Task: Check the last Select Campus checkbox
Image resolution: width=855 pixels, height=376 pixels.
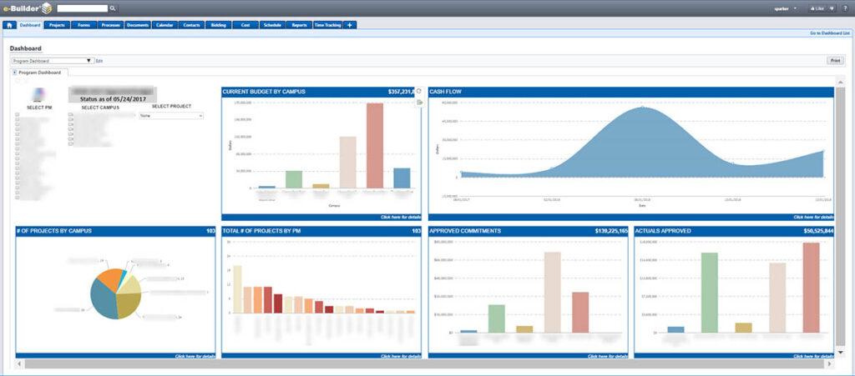Action: [71, 143]
